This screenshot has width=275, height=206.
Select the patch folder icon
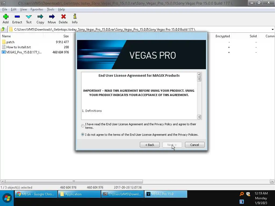pyautogui.click(x=4, y=42)
